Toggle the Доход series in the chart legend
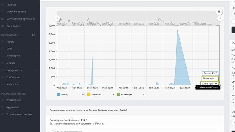 click(x=62, y=95)
